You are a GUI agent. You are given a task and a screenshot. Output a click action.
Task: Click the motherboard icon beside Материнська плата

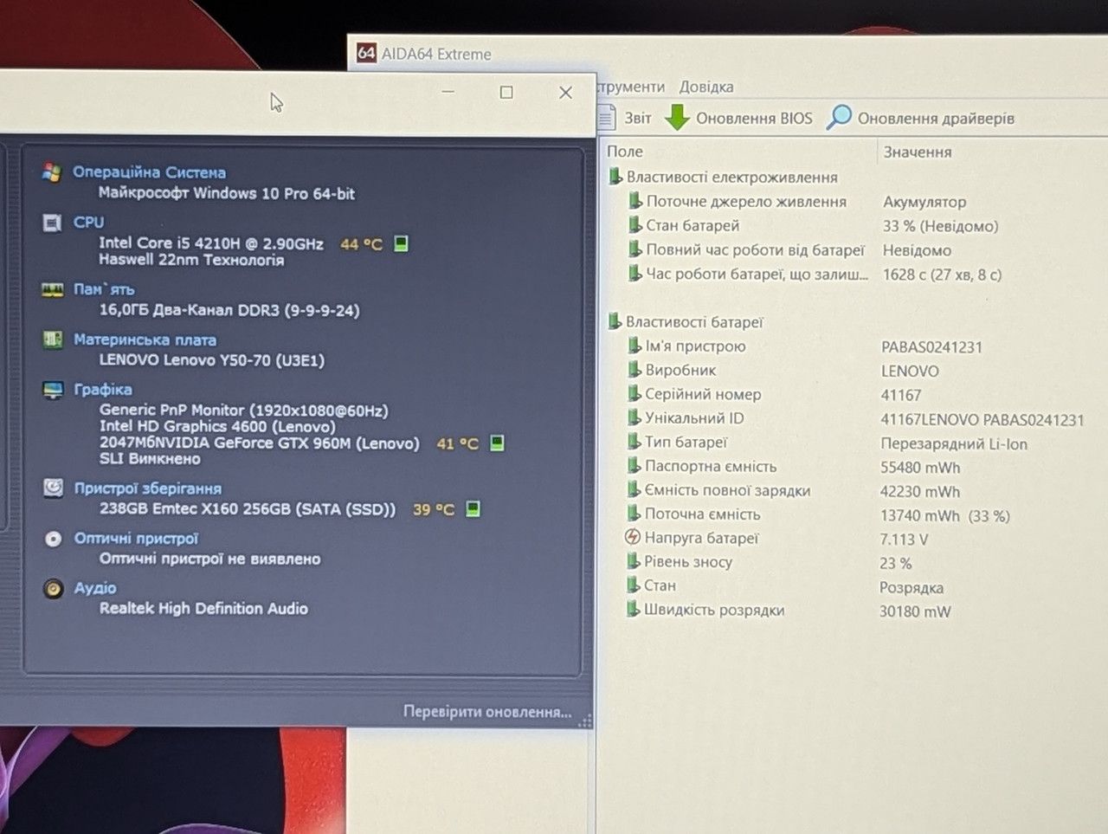click(53, 339)
